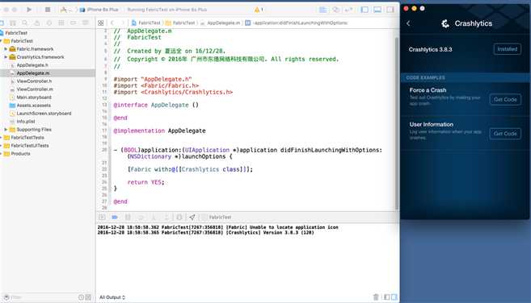Toggle the left Navigator panel
Image resolution: width=531 pixels, height=303 pixels.
click(x=365, y=10)
